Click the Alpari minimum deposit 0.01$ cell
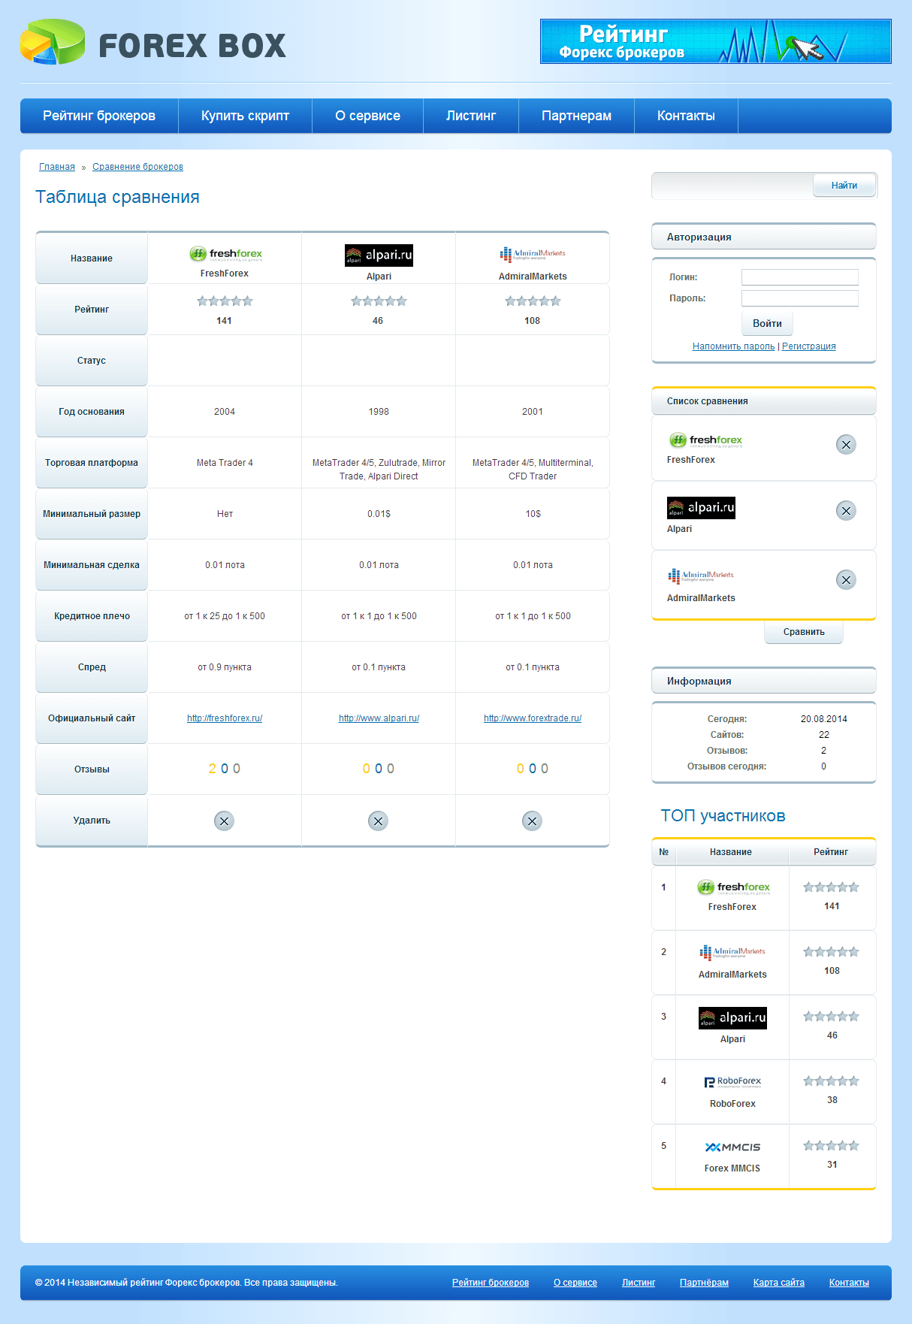Image resolution: width=912 pixels, height=1324 pixels. (379, 514)
